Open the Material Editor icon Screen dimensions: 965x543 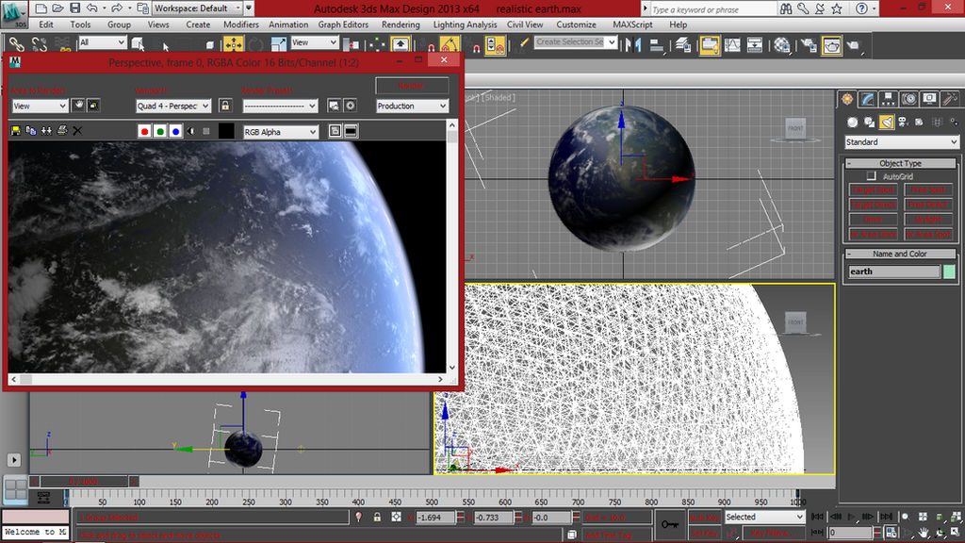click(782, 44)
